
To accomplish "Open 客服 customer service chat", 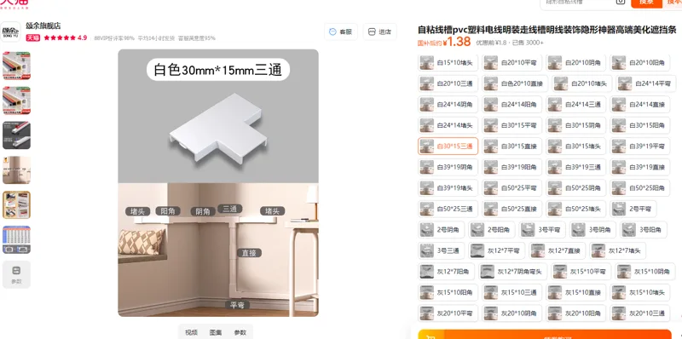I will [340, 32].
